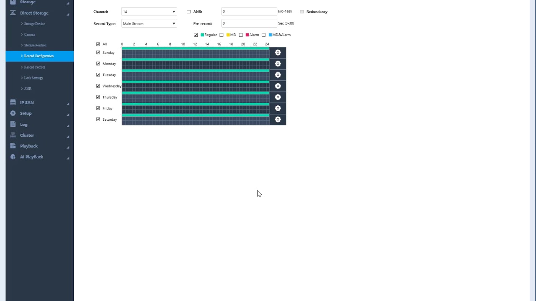The width and height of the screenshot is (536, 301).
Task: Expand the Storage menu section
Action: click(x=68, y=3)
